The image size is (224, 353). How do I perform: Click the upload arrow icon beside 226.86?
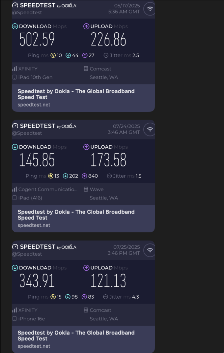tap(86, 26)
